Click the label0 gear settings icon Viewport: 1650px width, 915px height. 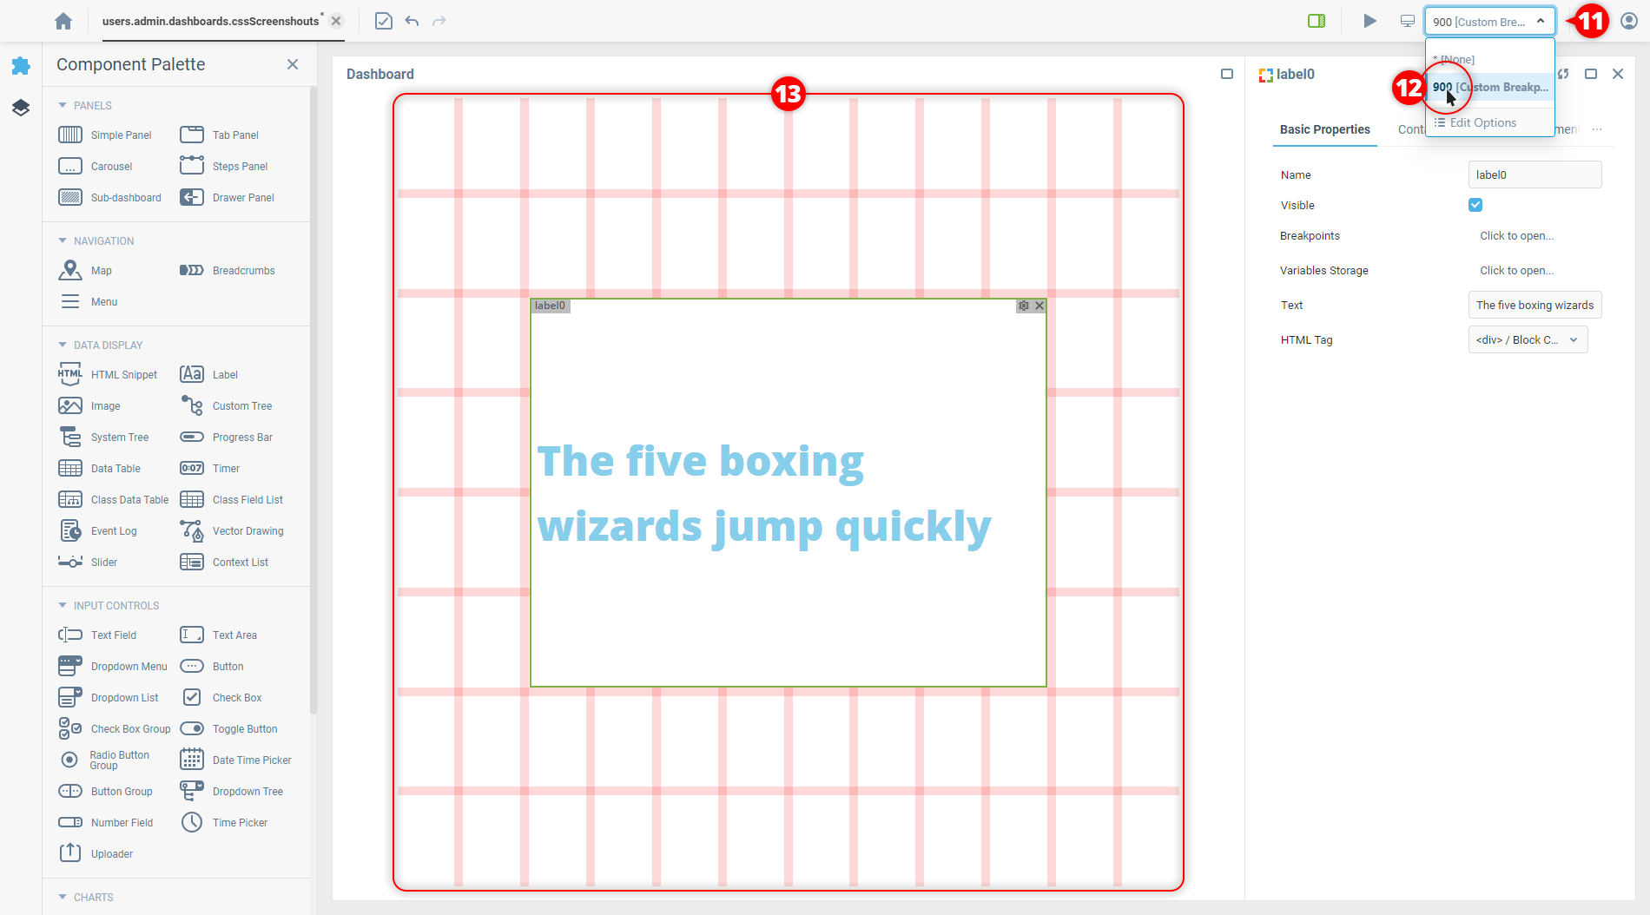[x=1024, y=306]
